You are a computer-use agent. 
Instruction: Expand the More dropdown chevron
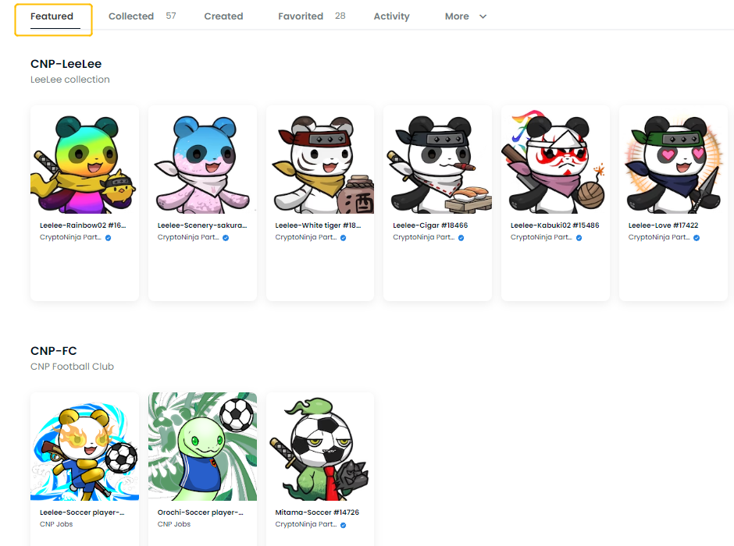(483, 16)
